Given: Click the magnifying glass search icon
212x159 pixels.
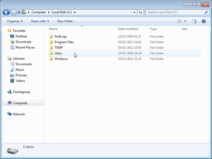Looking at the screenshot, I should point(206,12).
